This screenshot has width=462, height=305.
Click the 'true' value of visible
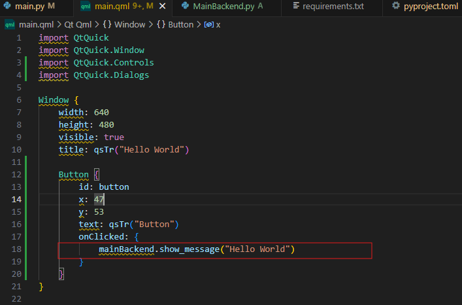(114, 137)
